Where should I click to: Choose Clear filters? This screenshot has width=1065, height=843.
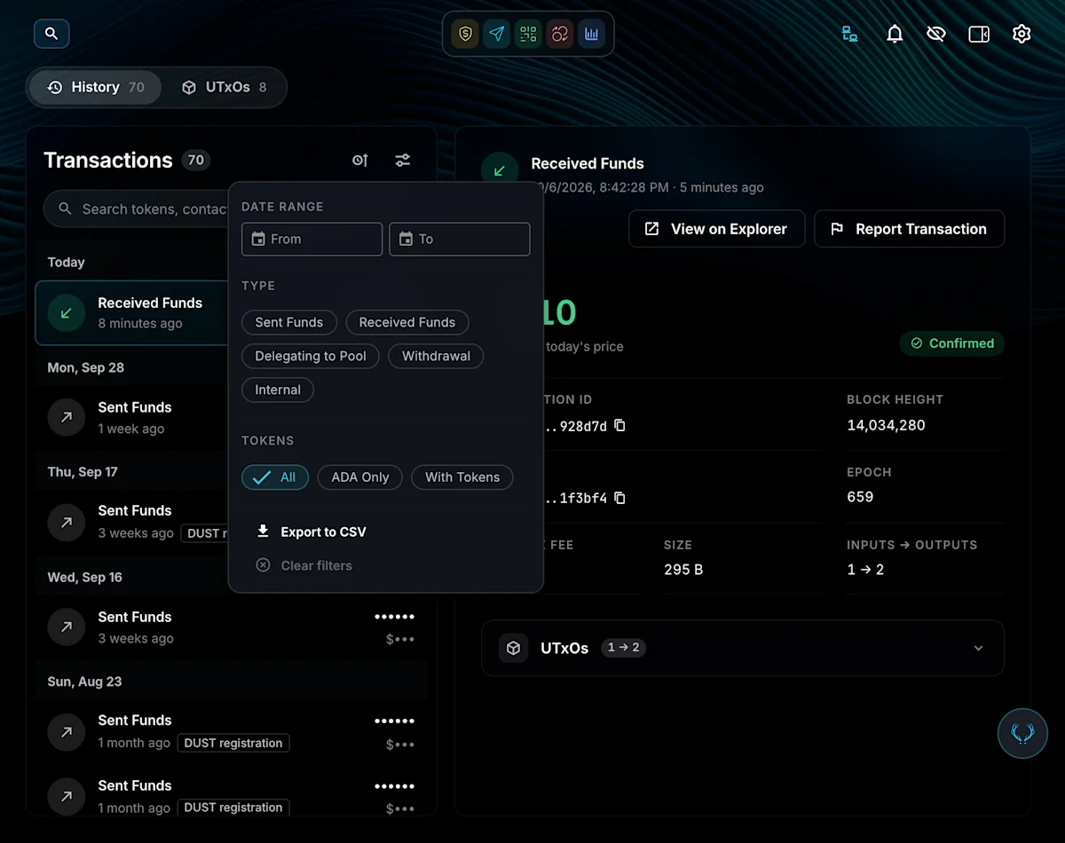click(304, 565)
